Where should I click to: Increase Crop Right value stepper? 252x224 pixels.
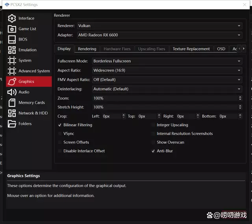[198, 115]
